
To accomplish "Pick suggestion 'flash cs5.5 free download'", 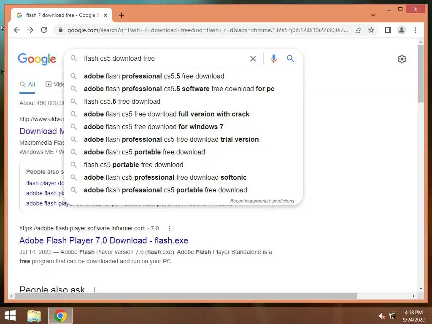I will [x=183, y=101].
